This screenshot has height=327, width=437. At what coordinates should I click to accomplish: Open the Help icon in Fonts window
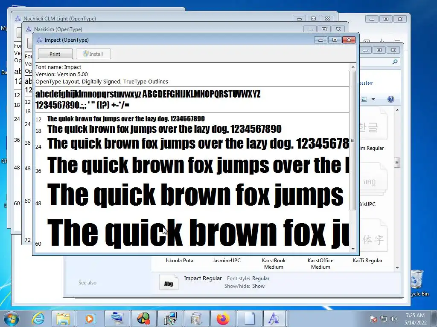point(391,99)
